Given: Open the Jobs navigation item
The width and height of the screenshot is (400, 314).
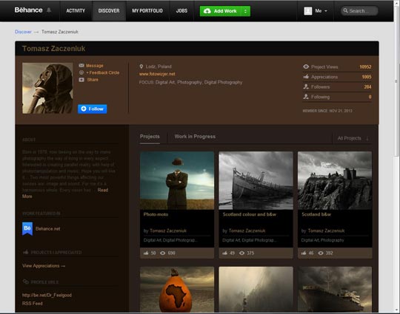Looking at the screenshot, I should pos(181,10).
